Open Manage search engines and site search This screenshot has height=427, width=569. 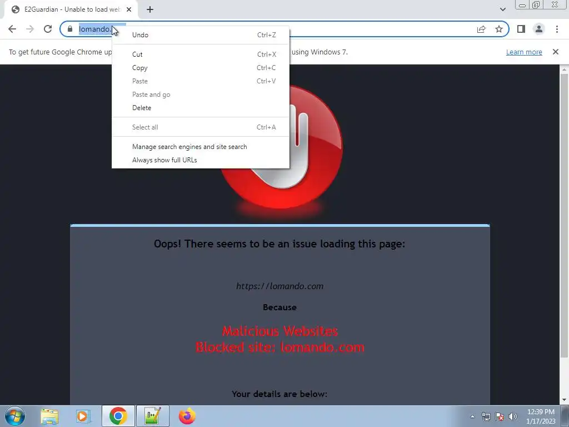point(201,147)
